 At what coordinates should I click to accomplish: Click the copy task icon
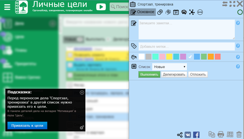(212, 134)
